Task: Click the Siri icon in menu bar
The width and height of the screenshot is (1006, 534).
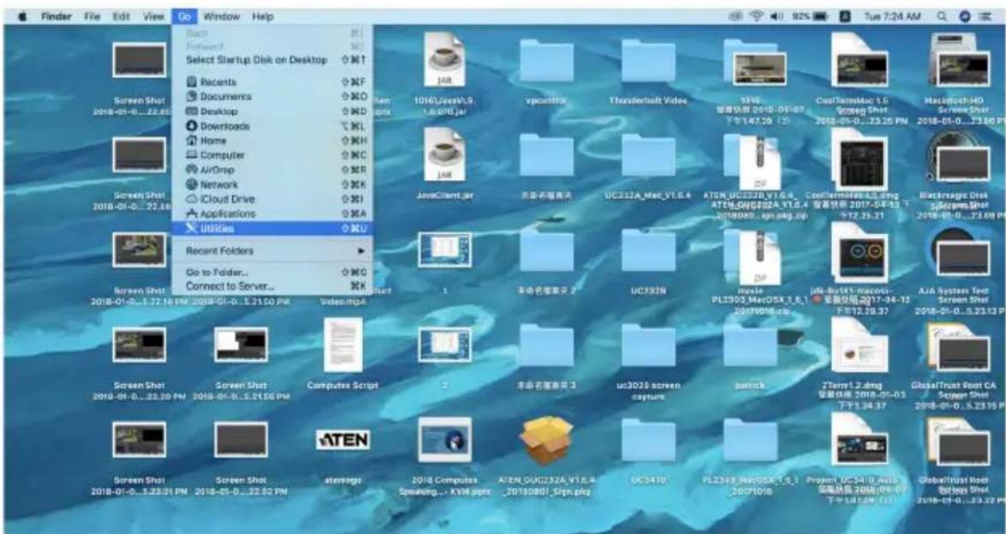Action: click(x=964, y=16)
